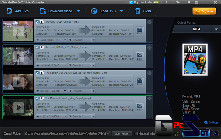
Task: Play The Miserable World thumbnail
Action: coord(18,108)
